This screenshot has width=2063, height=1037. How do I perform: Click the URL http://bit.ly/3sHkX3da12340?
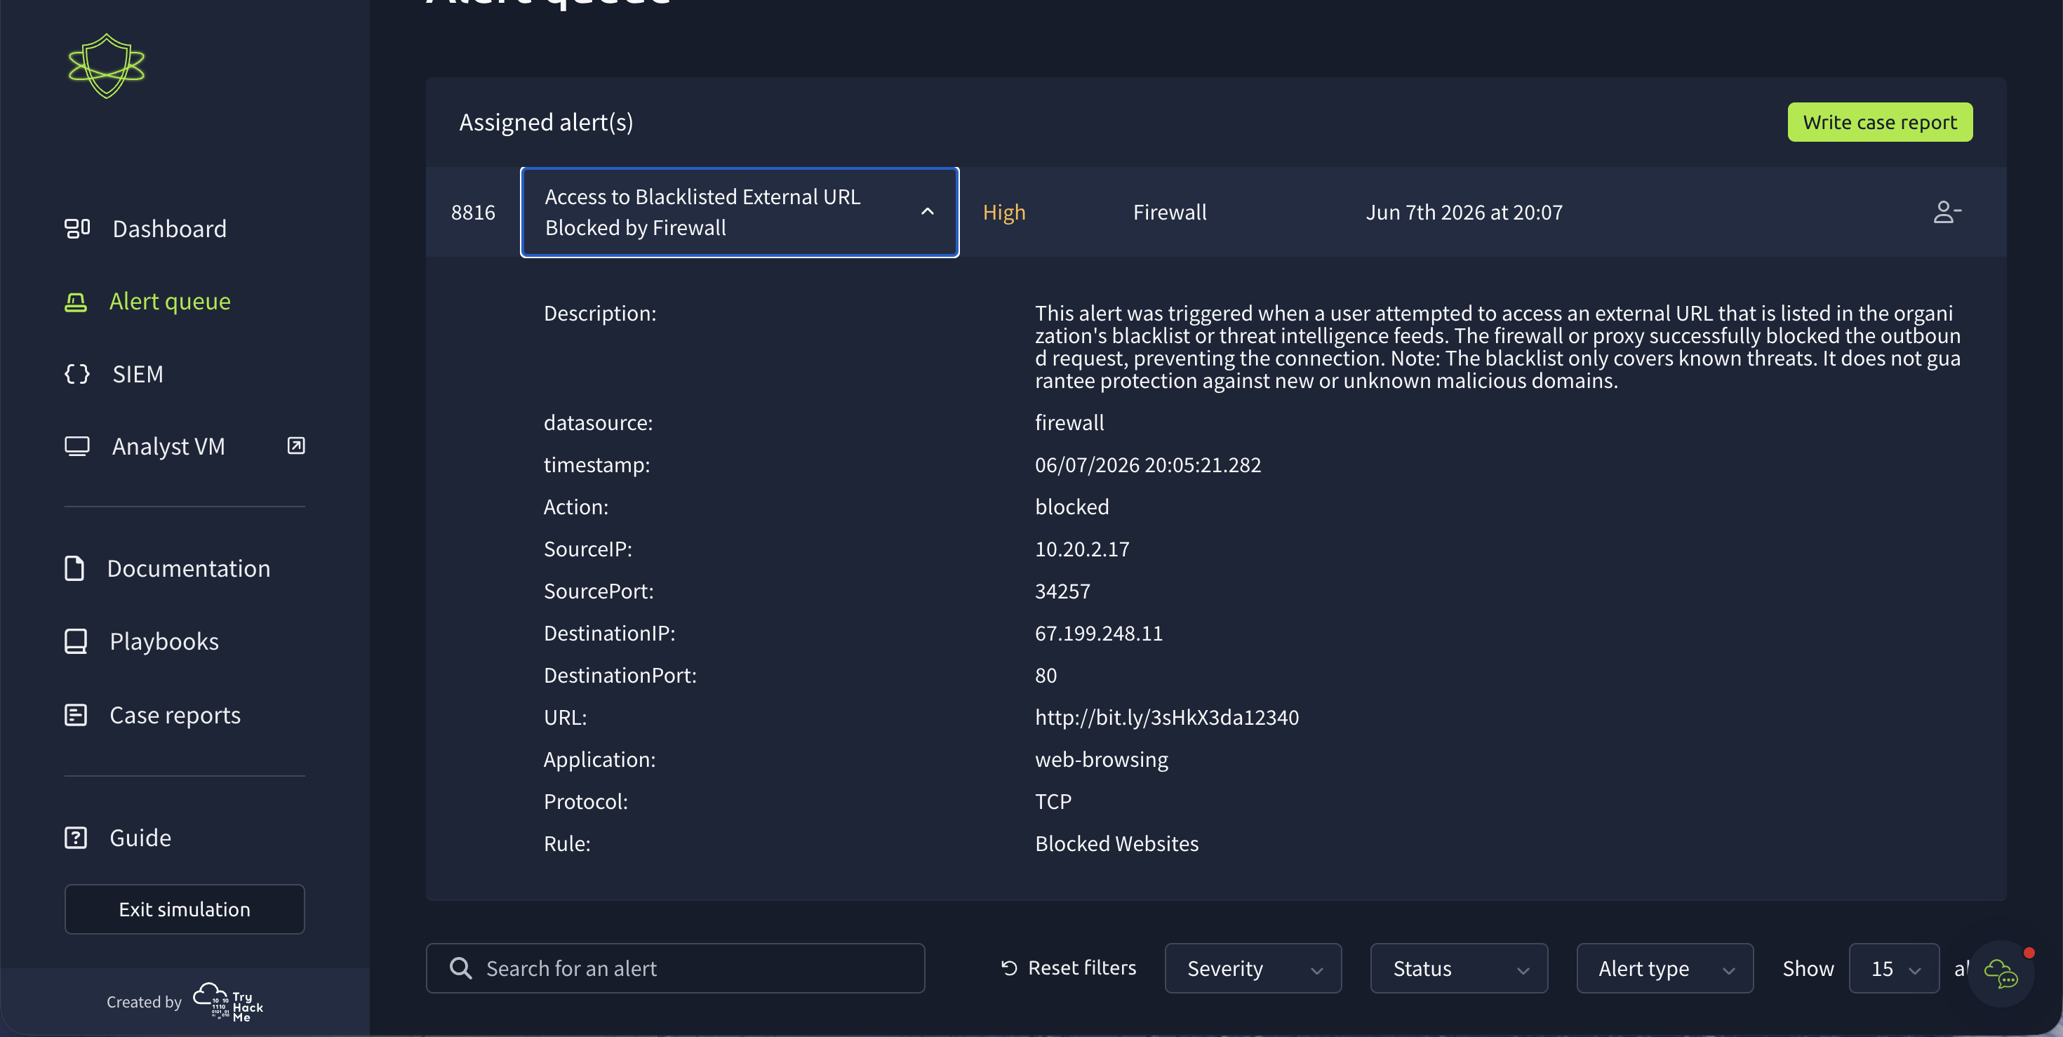1167,716
